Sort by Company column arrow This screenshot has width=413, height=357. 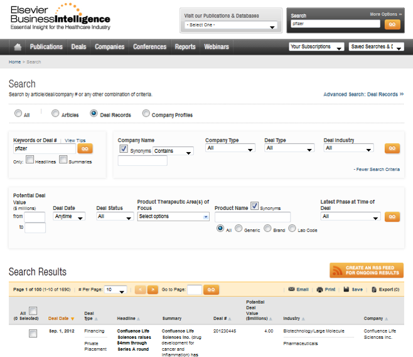pos(387,319)
